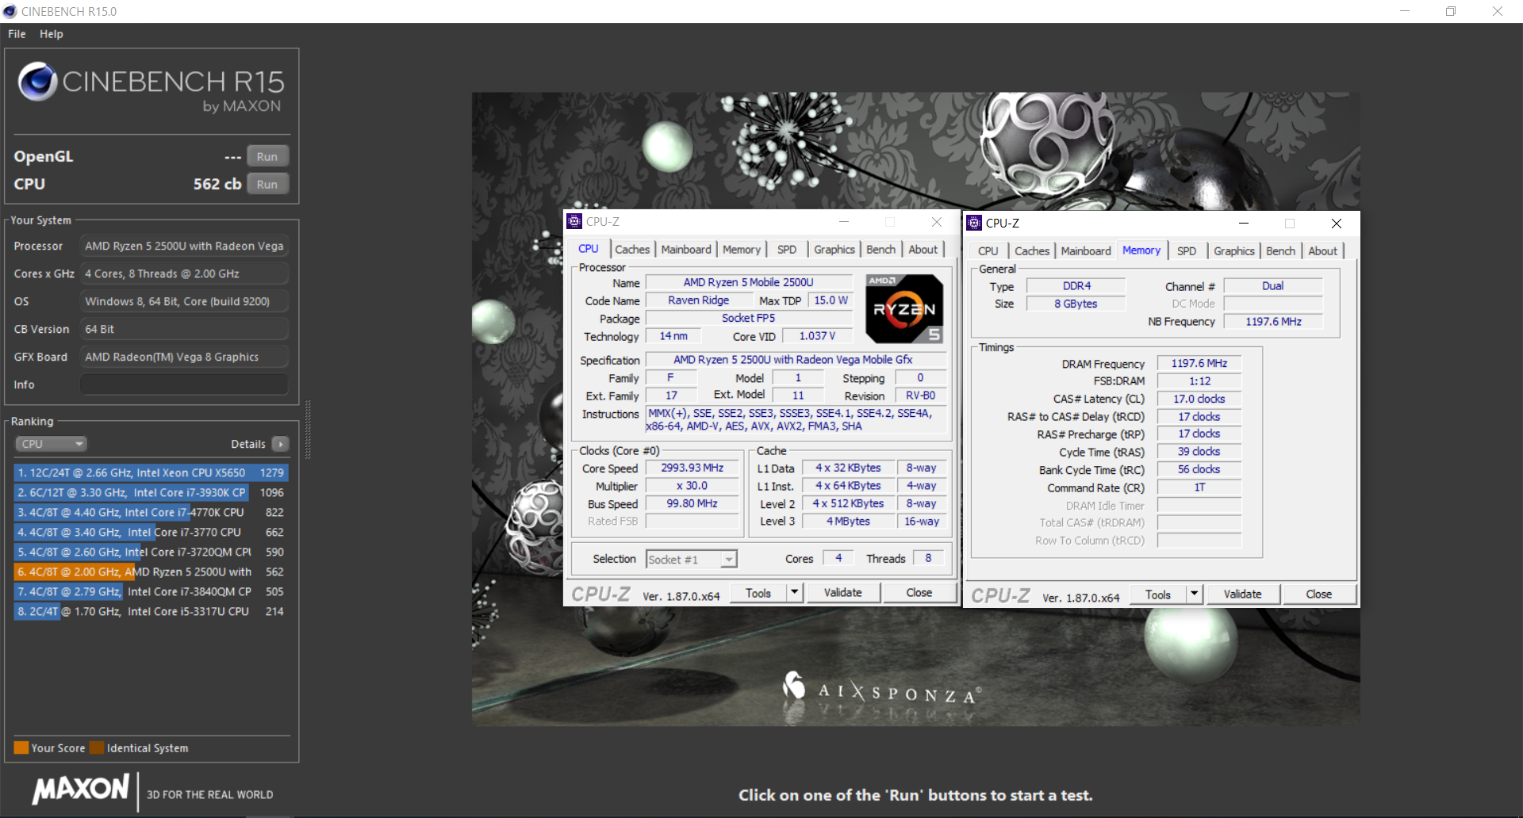Switch to SPD tab in left CPU-Z
Screen dimensions: 1523x818
point(787,250)
